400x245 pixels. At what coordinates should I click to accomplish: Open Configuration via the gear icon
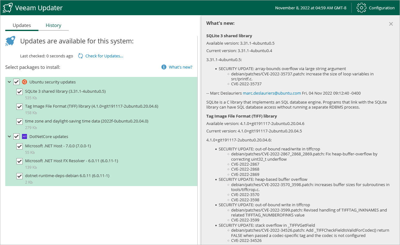(x=362, y=8)
